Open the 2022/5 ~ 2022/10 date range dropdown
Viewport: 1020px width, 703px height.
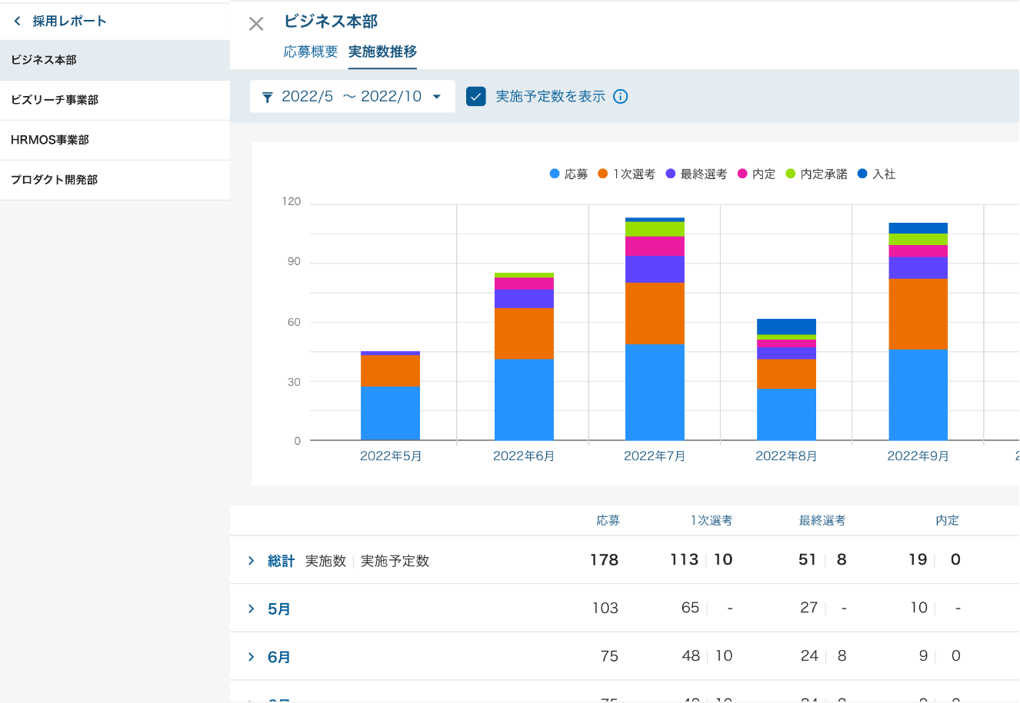(352, 97)
